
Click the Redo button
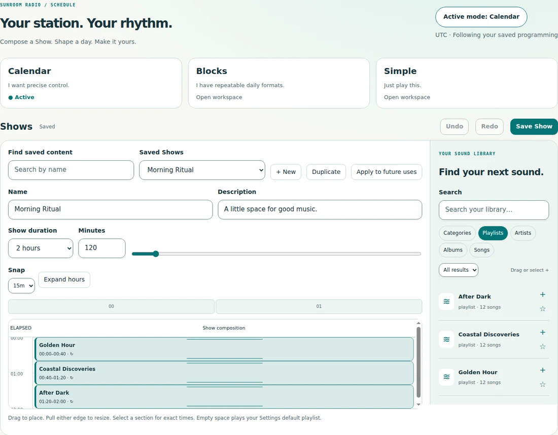pos(490,127)
